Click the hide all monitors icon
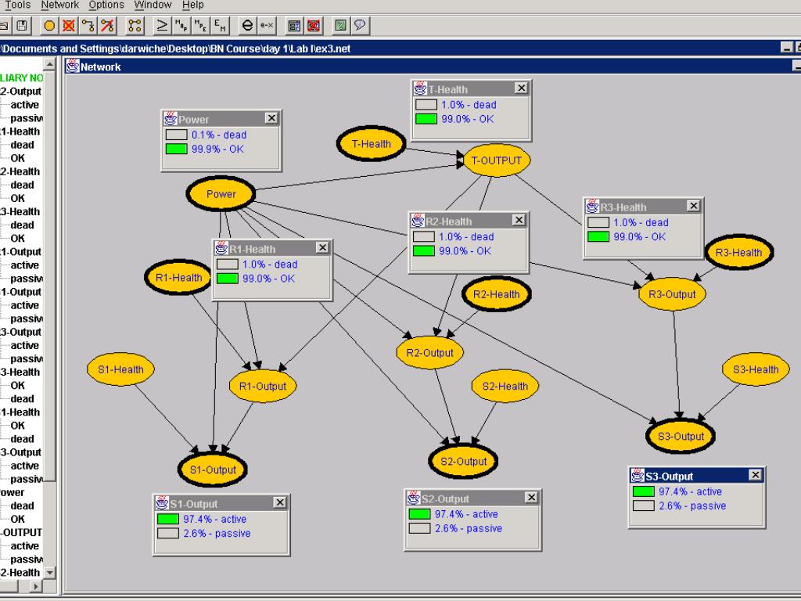The image size is (801, 601). click(x=314, y=25)
